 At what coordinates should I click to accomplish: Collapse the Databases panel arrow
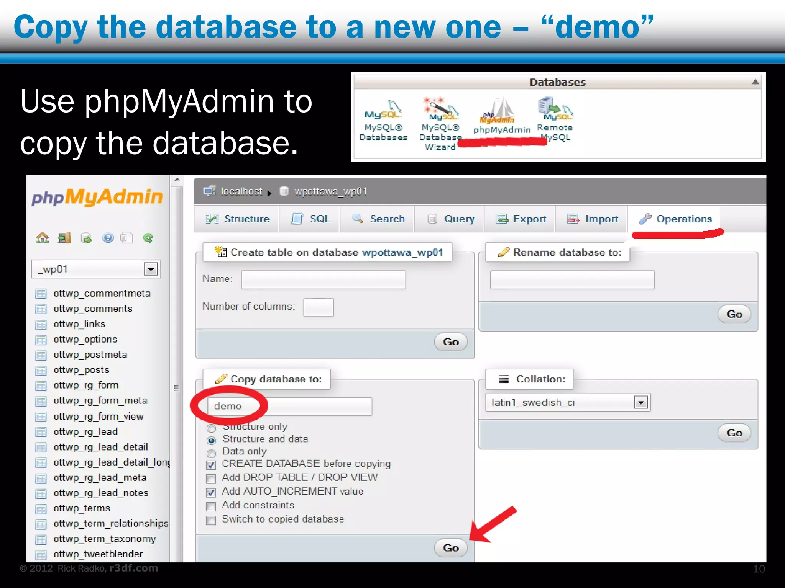pyautogui.click(x=755, y=82)
